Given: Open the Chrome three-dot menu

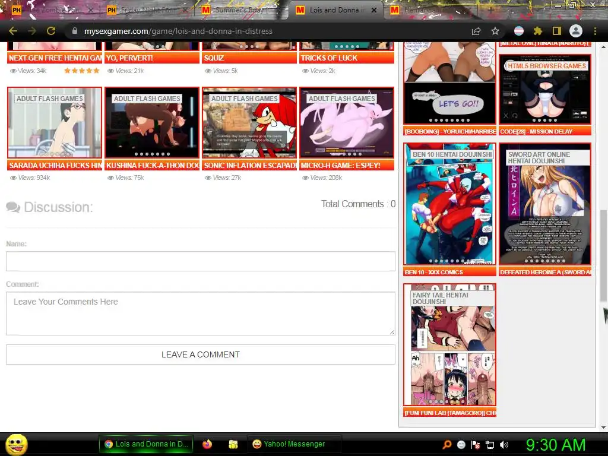Looking at the screenshot, I should point(595,31).
